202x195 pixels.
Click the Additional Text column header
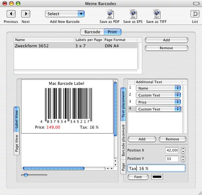(158, 82)
